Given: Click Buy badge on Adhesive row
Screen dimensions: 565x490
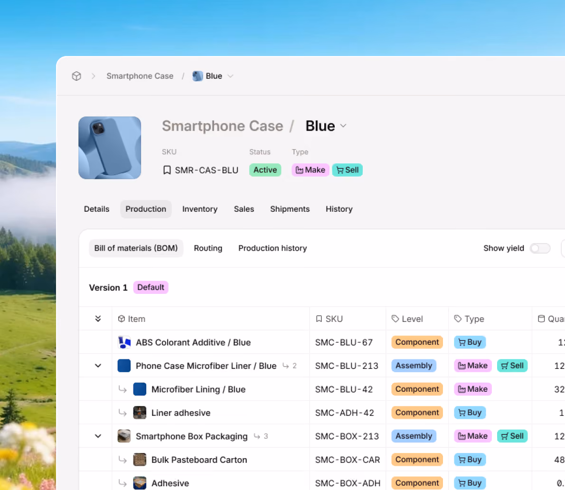Looking at the screenshot, I should (470, 483).
